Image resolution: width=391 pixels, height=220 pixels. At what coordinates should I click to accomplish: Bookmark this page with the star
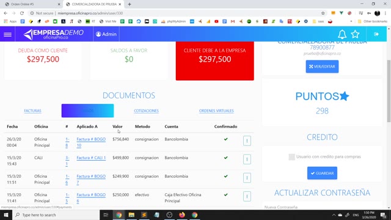pyautogui.click(x=323, y=13)
